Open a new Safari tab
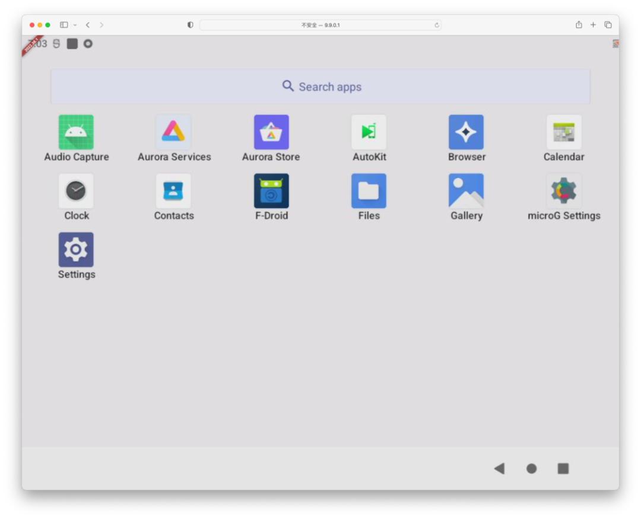The width and height of the screenshot is (641, 519). [593, 25]
